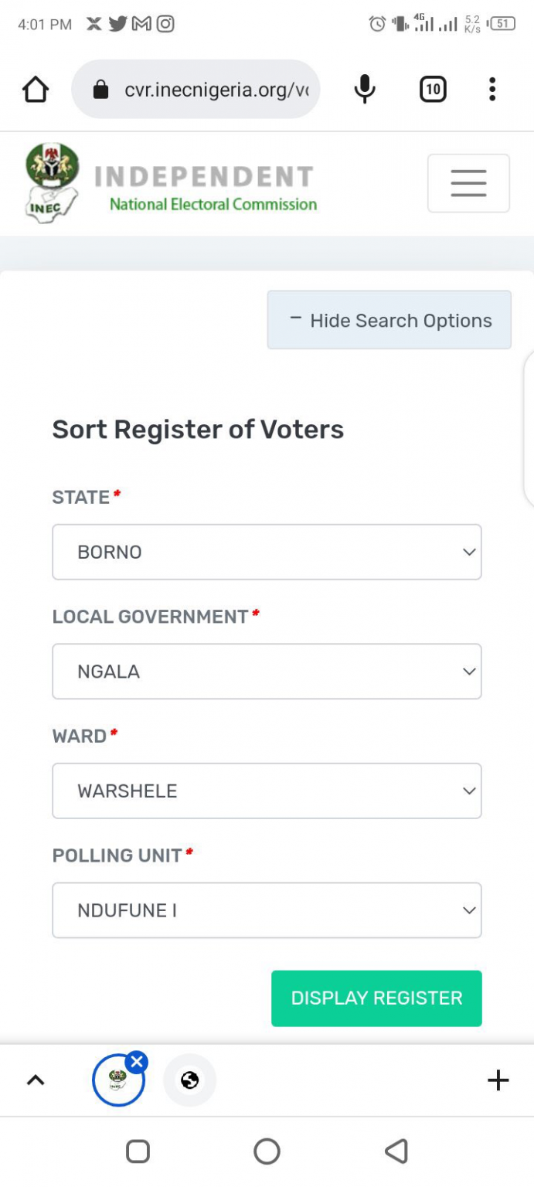Switch to the globe icon tab

190,1080
